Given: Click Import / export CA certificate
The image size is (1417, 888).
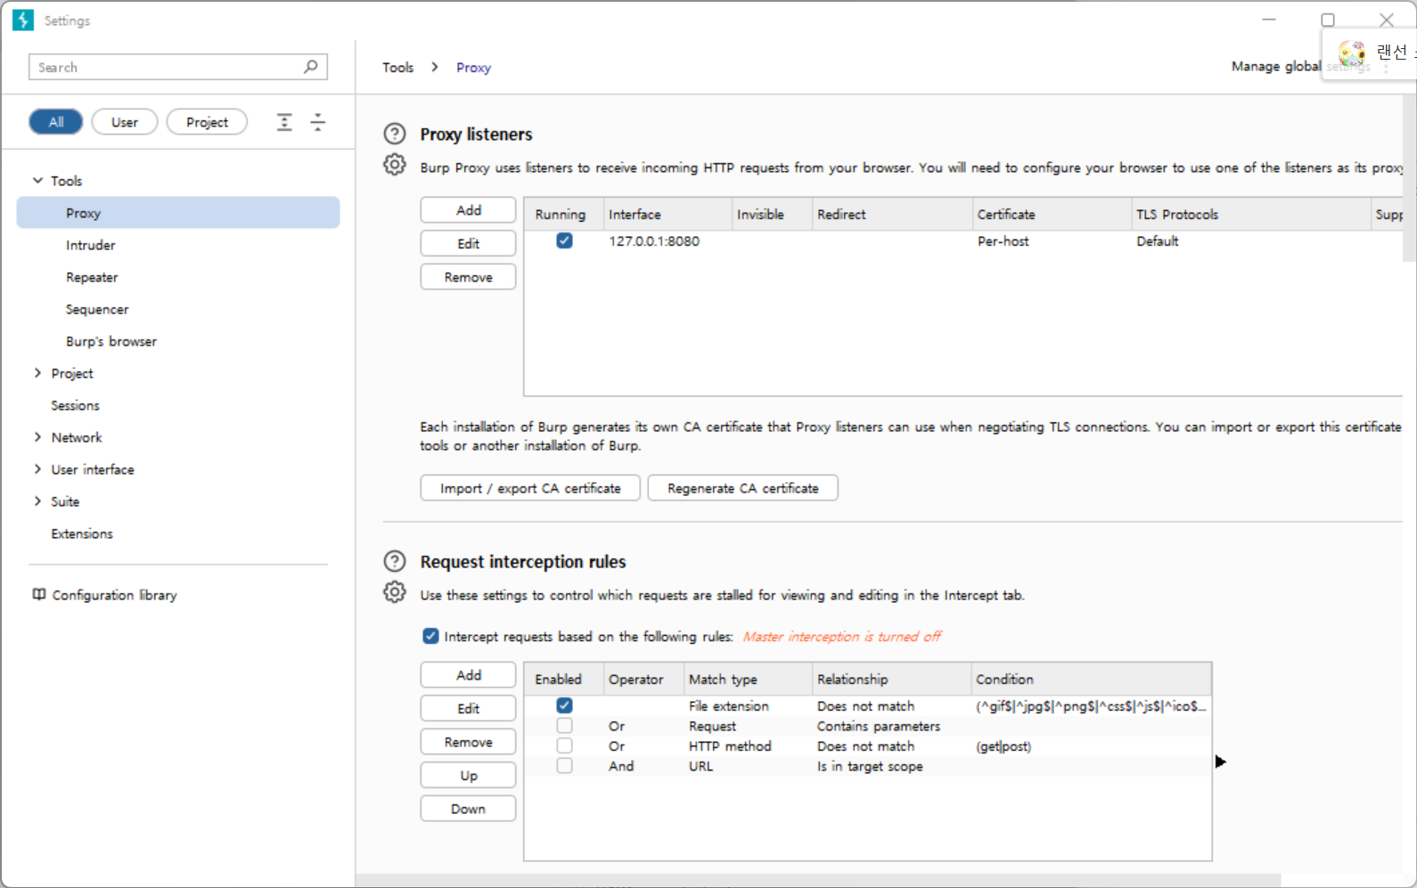Looking at the screenshot, I should tap(530, 488).
